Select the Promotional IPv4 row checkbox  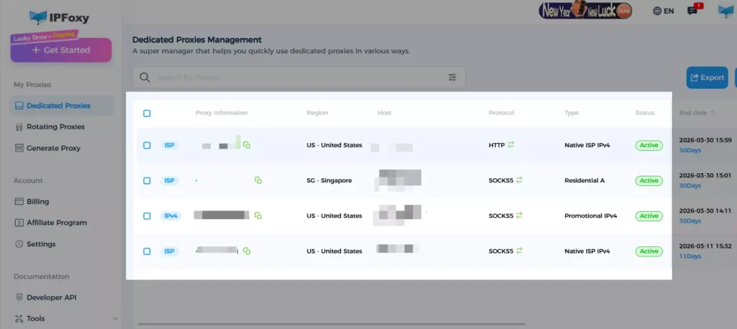coord(147,216)
